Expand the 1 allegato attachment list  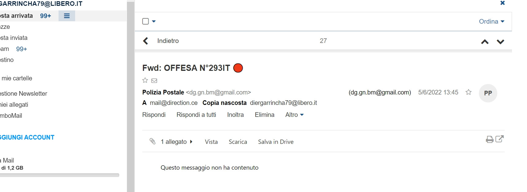(x=177, y=142)
